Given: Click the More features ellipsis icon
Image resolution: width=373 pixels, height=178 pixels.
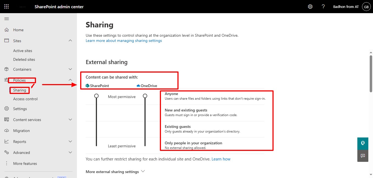Looking at the screenshot, I should 7,163.
